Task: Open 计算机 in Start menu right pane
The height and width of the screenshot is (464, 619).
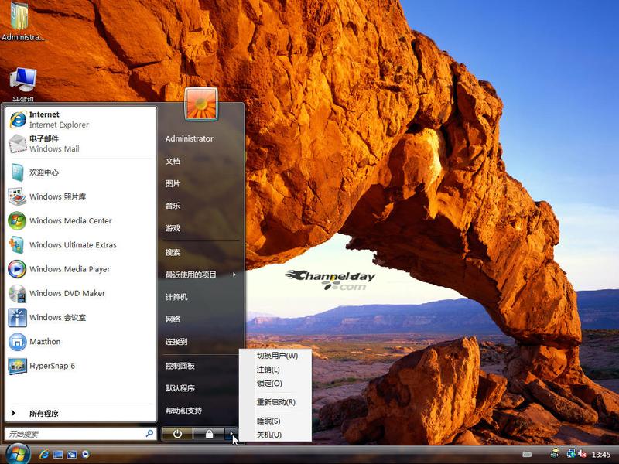Action: tap(201, 297)
